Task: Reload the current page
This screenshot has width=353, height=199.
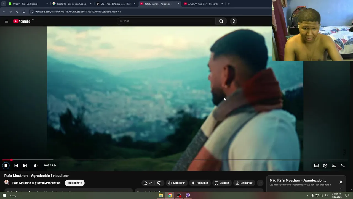Action: pyautogui.click(x=17, y=12)
